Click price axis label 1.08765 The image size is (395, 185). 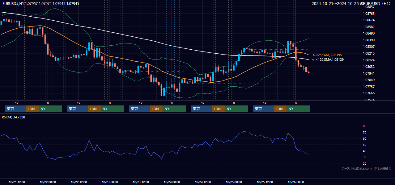point(369,14)
